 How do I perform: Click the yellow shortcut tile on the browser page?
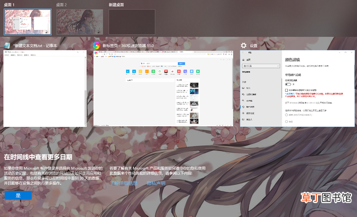pos(141,71)
